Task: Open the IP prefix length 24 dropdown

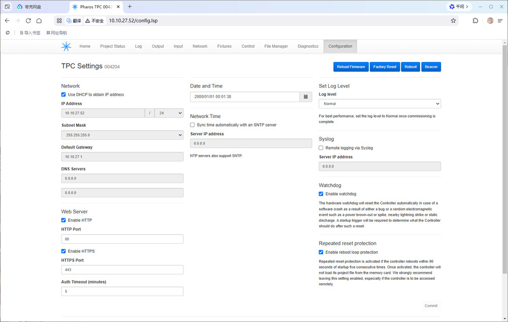Action: point(169,113)
